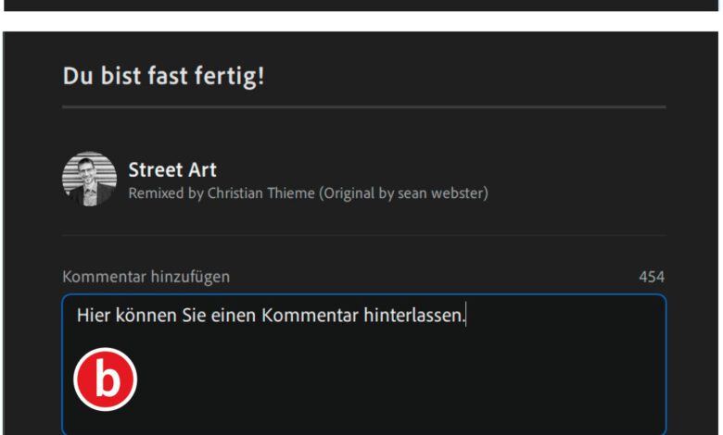The height and width of the screenshot is (435, 723).
Task: Click the divider line below the heading
Action: (x=363, y=107)
